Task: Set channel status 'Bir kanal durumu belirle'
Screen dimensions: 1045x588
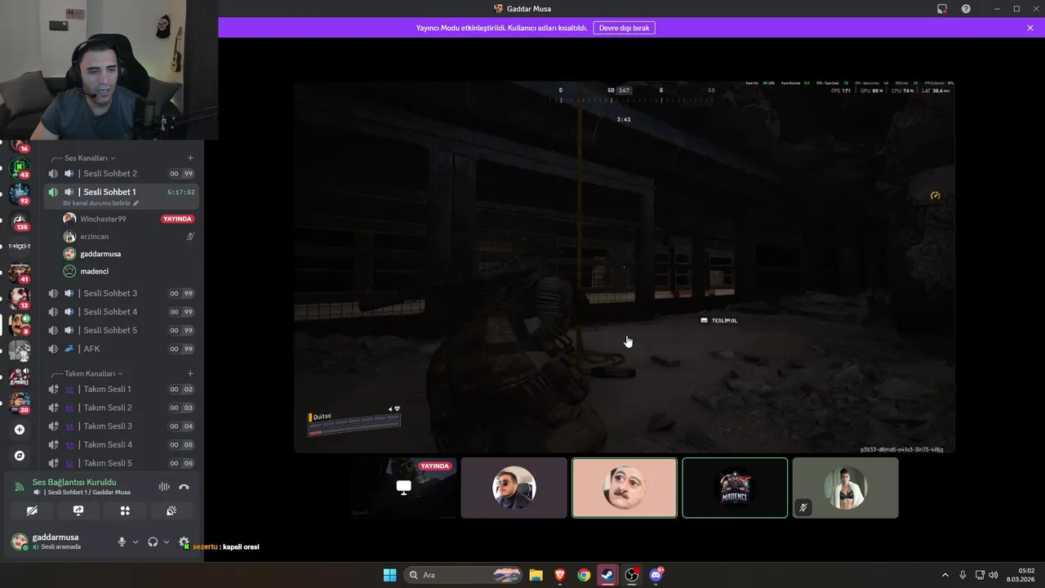Action: [x=100, y=203]
